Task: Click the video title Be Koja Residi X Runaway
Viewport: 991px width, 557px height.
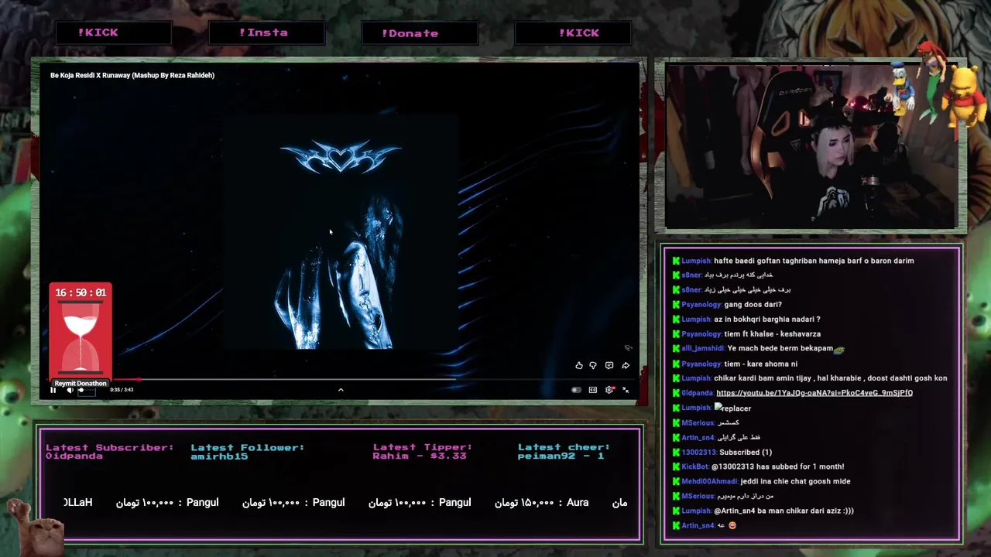Action: coord(132,75)
